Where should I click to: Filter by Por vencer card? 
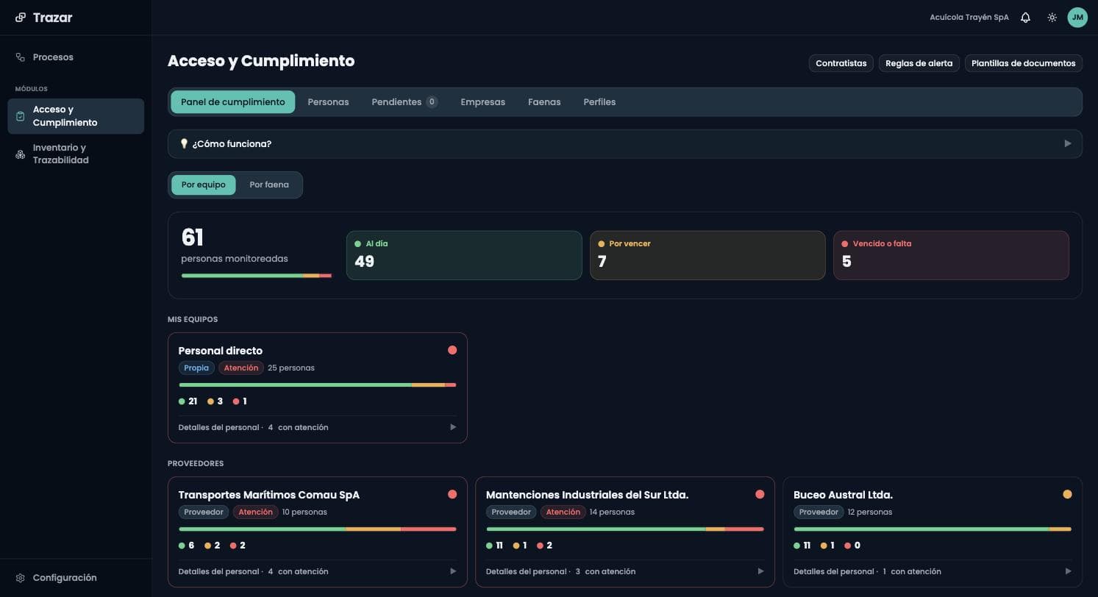point(707,255)
